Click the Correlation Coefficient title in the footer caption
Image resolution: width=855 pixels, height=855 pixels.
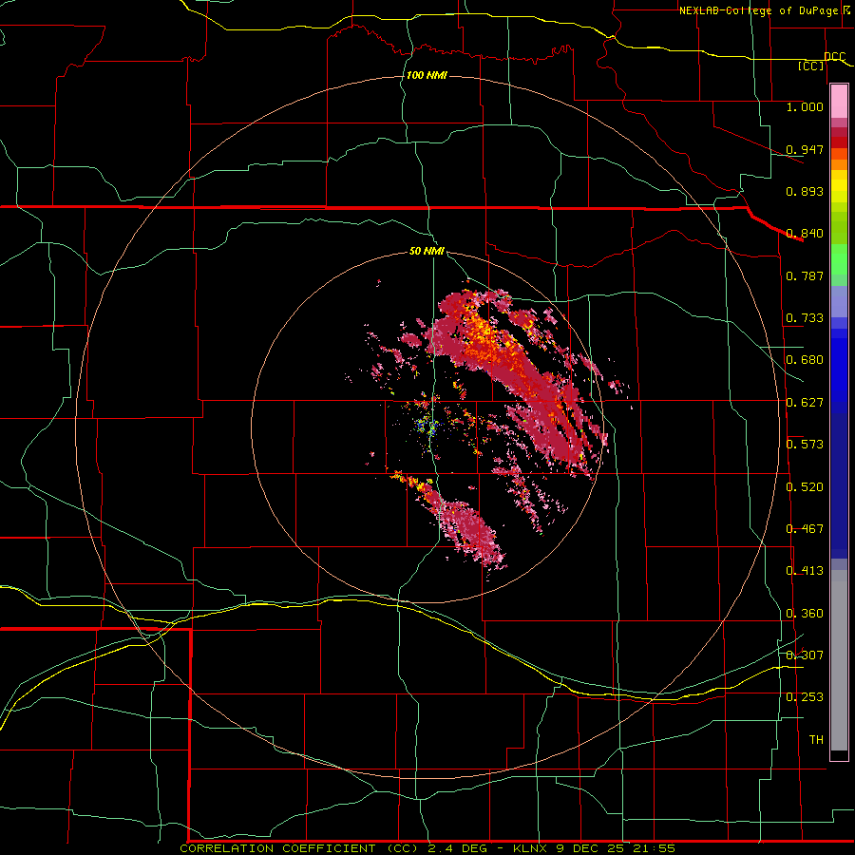click(296, 848)
